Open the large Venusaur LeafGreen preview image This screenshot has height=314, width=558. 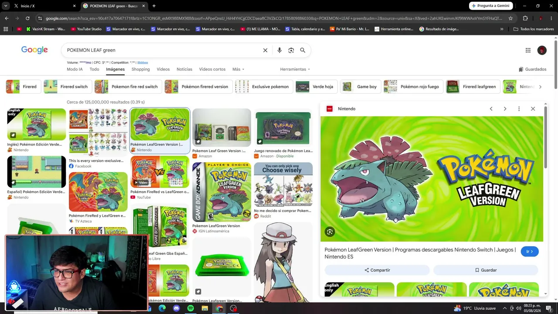tap(432, 179)
